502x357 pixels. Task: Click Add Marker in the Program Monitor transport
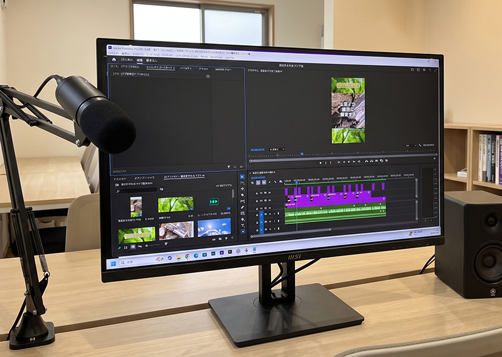(x=320, y=163)
